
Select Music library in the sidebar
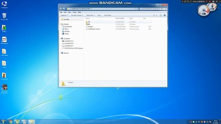click(x=66, y=29)
